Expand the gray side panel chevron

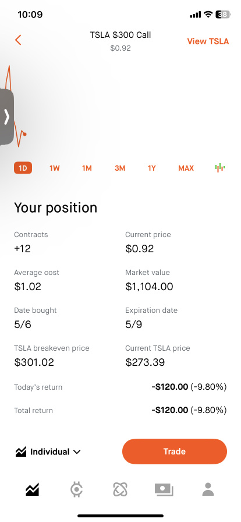[x=6, y=117]
